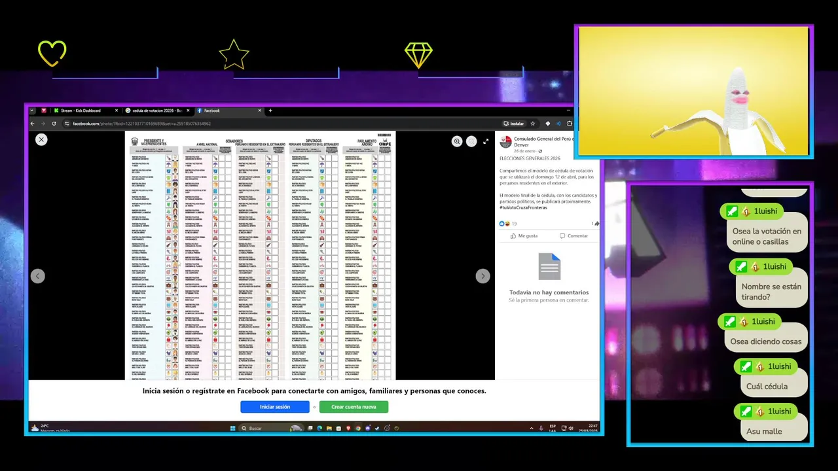Switch to the Stream - Kick Dashboard tab
Viewport: 838px width, 471px height.
click(86, 111)
